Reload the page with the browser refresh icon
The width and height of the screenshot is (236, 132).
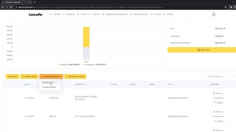pos(11,7)
